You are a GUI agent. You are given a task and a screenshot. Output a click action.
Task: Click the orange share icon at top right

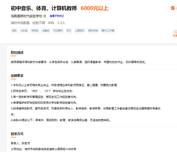tap(173, 8)
